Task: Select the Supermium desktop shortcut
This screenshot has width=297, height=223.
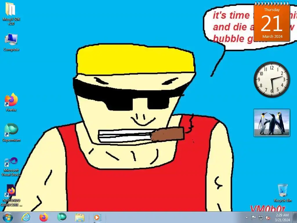Action: (x=11, y=132)
